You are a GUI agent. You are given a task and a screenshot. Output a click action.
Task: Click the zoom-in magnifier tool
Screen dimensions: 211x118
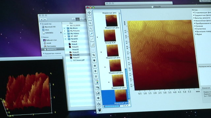coord(90,23)
